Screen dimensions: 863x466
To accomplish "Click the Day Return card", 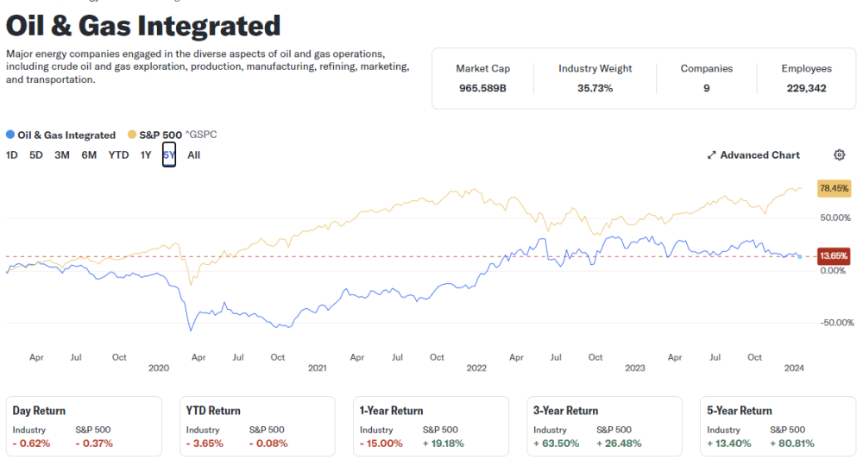I will click(84, 426).
